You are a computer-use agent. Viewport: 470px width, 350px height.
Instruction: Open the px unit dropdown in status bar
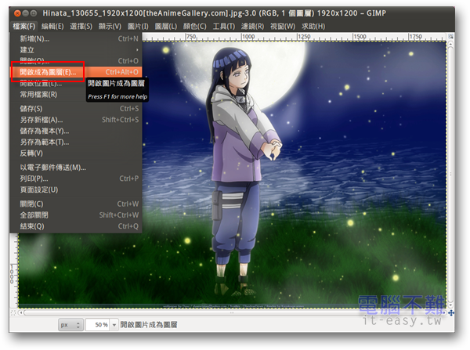coord(69,323)
